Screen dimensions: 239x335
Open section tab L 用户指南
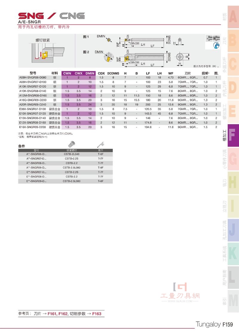click(233, 278)
